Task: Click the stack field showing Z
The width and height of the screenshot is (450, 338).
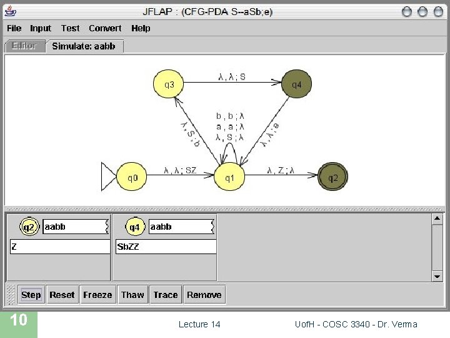Action: pos(60,247)
